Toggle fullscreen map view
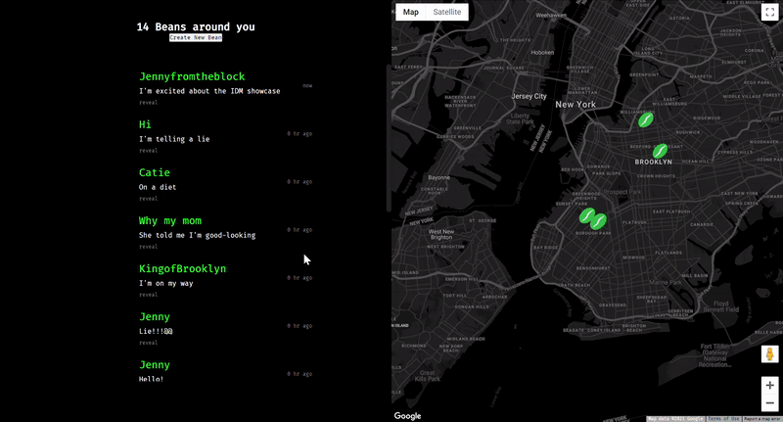This screenshot has height=422, width=783. coord(769,13)
